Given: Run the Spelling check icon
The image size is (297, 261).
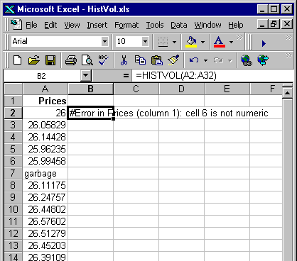Looking at the screenshot, I should coord(104,60).
